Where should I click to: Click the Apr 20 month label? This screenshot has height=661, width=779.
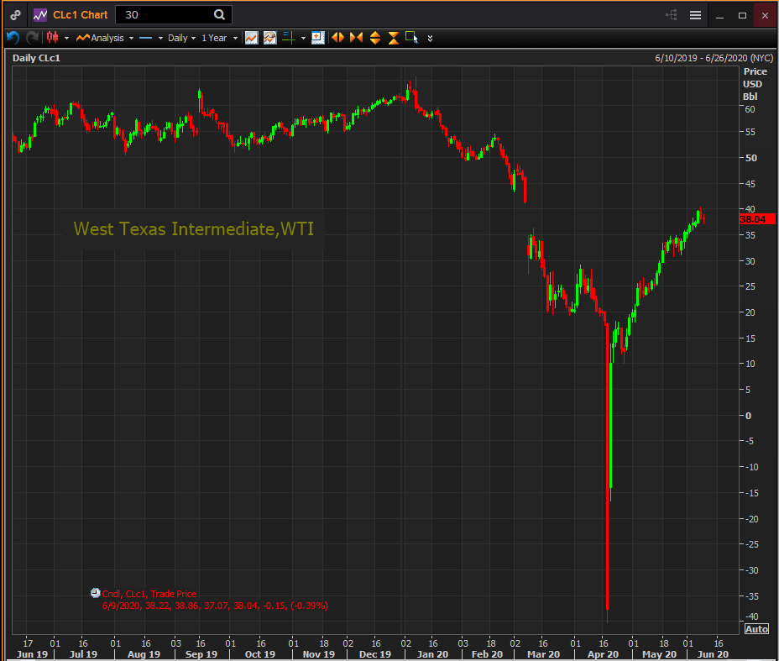coord(603,654)
